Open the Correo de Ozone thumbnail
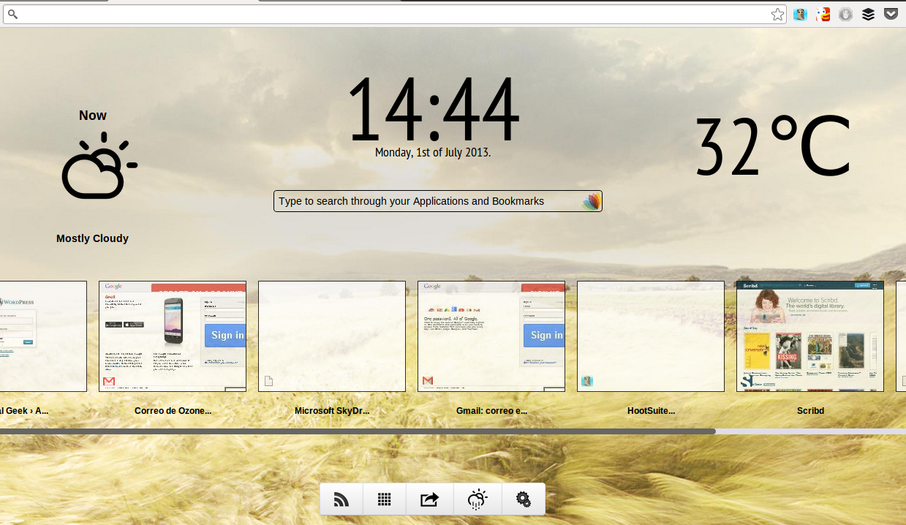Viewport: 906px width, 525px height. (x=173, y=336)
